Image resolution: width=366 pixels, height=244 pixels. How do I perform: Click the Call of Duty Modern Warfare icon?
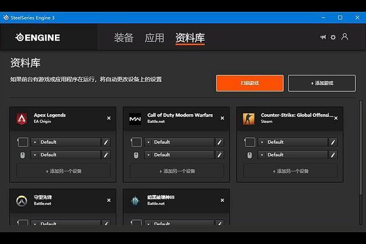[135, 119]
